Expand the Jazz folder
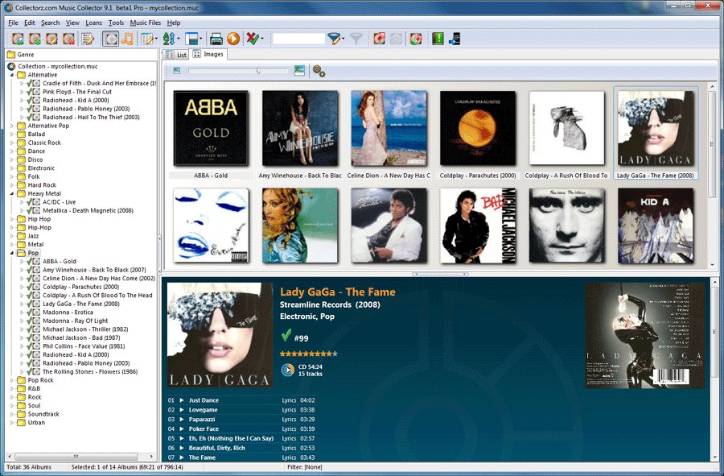The height and width of the screenshot is (476, 724). tap(12, 236)
